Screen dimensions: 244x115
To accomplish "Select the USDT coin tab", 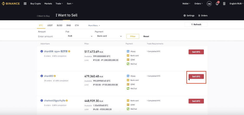I will pos(50,25).
